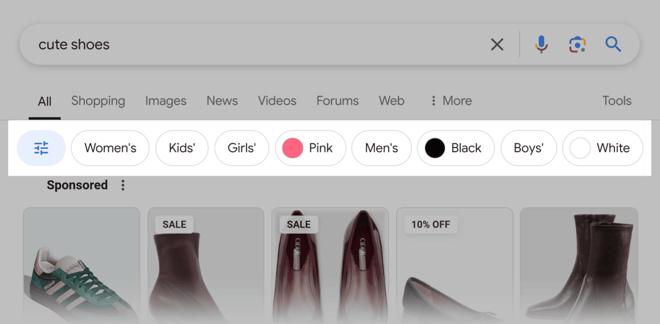Apply the Men's filter
660x324 pixels.
pos(382,148)
